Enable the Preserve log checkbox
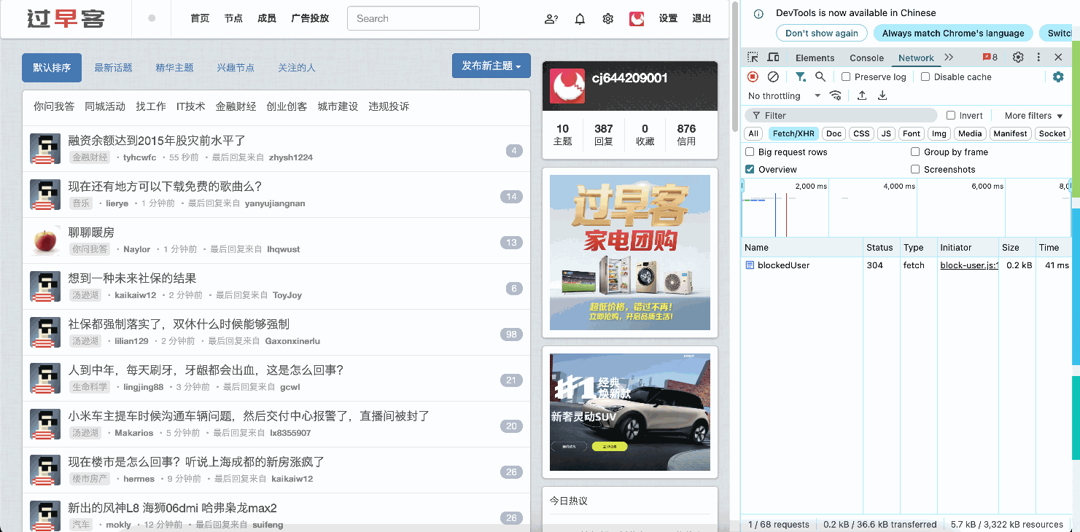This screenshot has width=1080, height=532. tap(846, 77)
